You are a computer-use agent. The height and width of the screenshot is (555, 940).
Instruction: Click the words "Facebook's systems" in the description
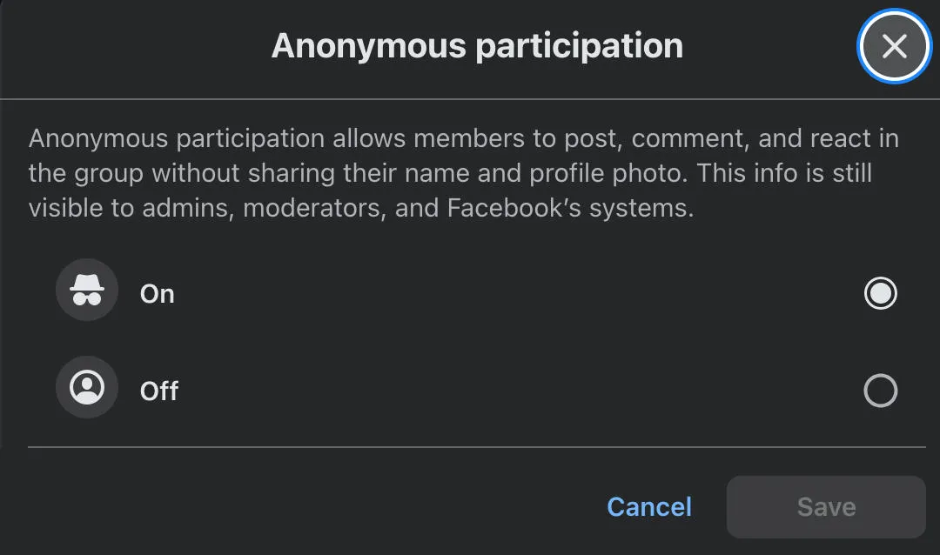(570, 209)
